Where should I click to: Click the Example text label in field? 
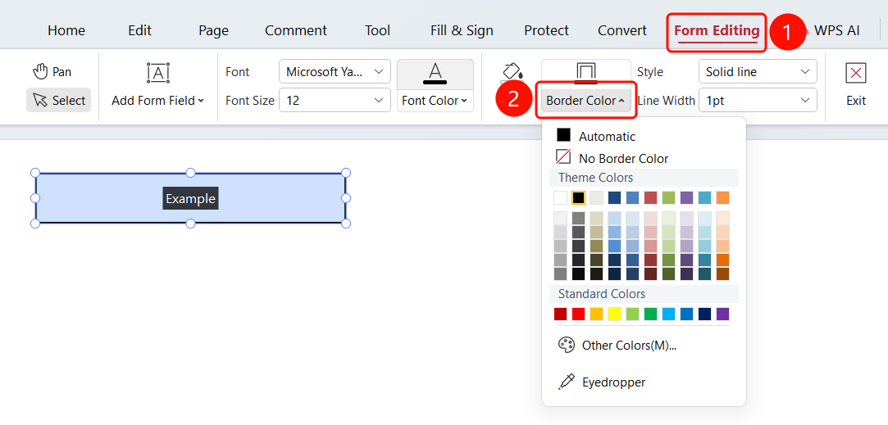pyautogui.click(x=190, y=199)
